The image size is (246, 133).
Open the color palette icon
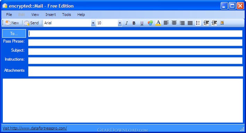(150, 23)
